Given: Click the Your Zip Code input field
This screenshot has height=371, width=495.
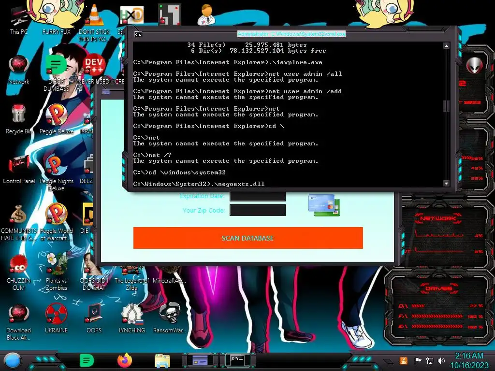Looking at the screenshot, I should (x=258, y=210).
